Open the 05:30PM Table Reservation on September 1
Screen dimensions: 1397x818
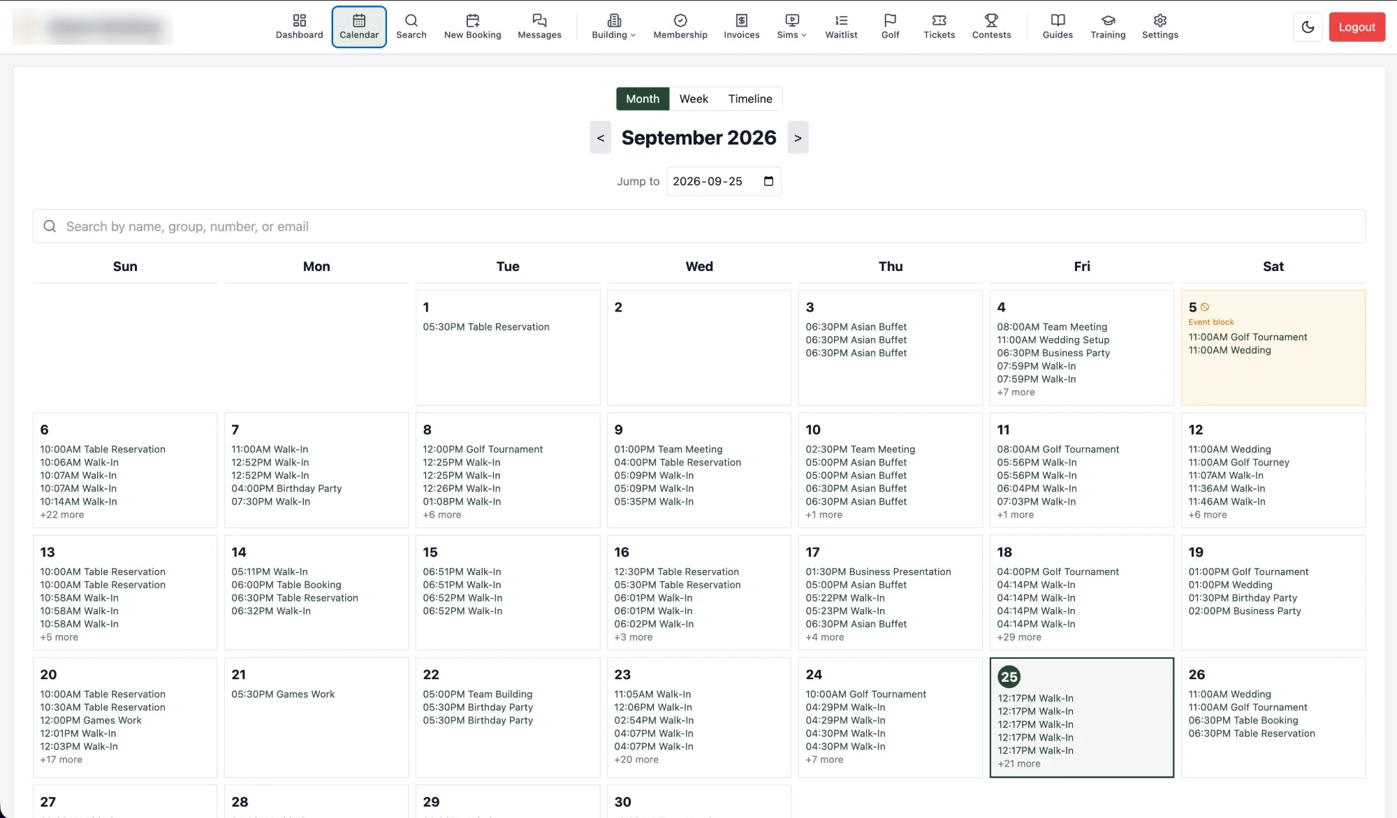pyautogui.click(x=485, y=327)
